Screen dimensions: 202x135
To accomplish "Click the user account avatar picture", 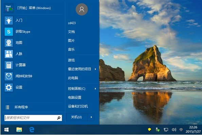I will pyautogui.click(x=82, y=9).
